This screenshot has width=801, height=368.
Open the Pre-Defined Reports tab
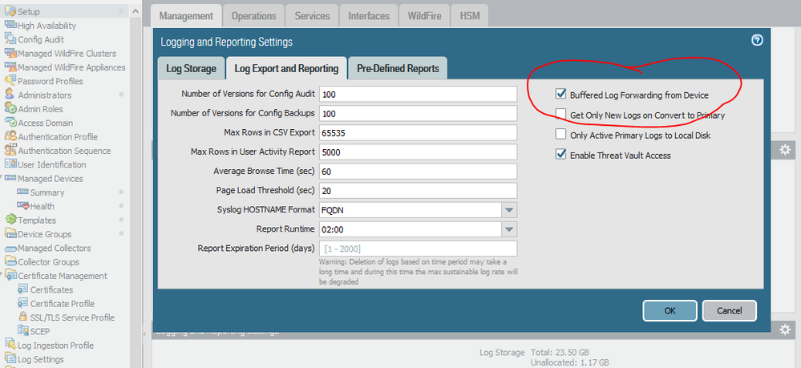pyautogui.click(x=398, y=68)
